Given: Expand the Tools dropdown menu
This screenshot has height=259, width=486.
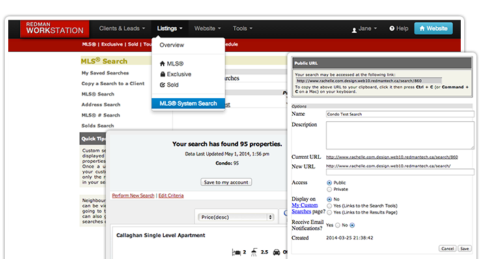Looking at the screenshot, I should 242,29.
